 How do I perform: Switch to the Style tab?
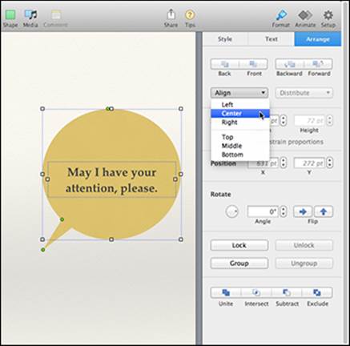[x=225, y=39]
